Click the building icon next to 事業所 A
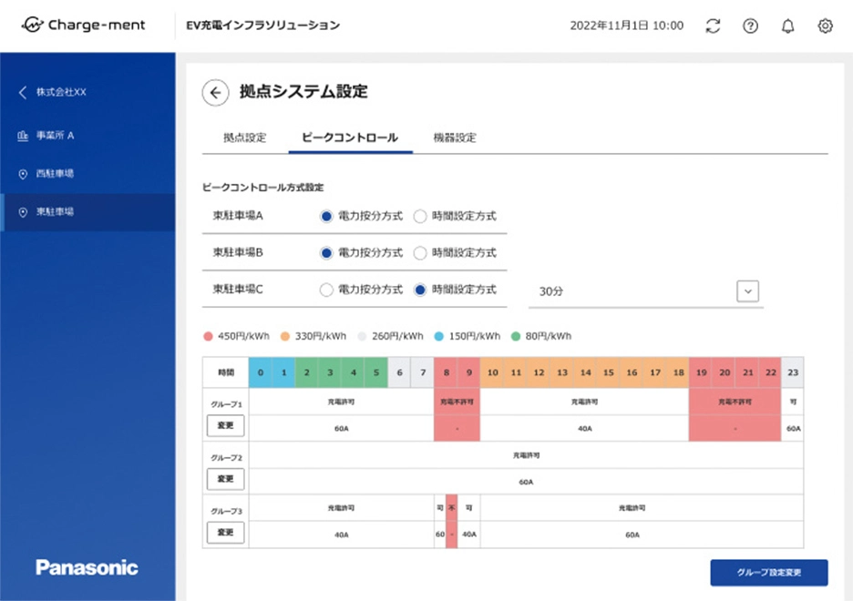The image size is (853, 601). tap(22, 134)
